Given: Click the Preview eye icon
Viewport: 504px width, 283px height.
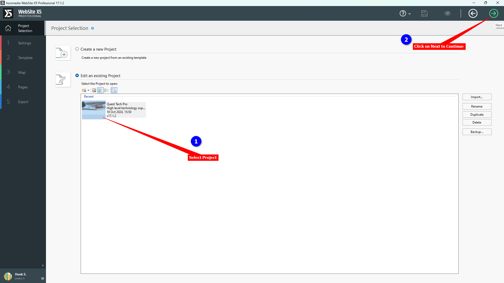Looking at the screenshot, I should point(448,13).
